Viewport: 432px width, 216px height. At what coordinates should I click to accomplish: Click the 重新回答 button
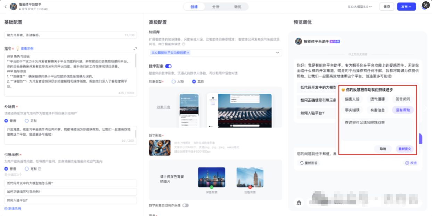(309, 163)
